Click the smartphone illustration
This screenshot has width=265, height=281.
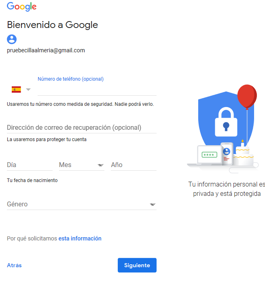click(x=227, y=153)
